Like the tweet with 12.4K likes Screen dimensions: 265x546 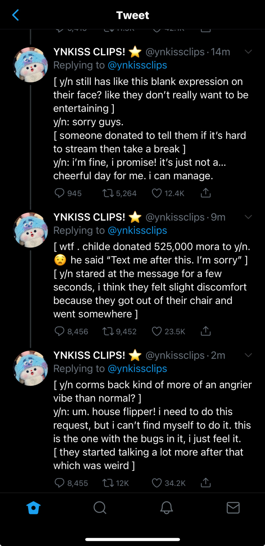[157, 193]
